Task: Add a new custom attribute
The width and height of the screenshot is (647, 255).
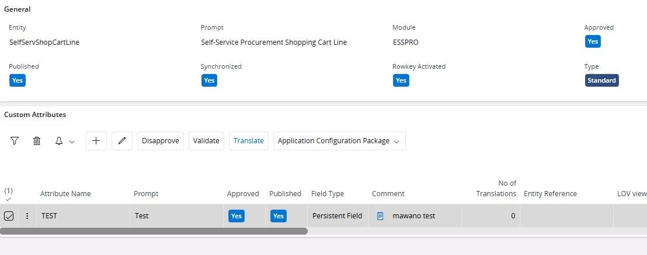Action: pos(96,141)
